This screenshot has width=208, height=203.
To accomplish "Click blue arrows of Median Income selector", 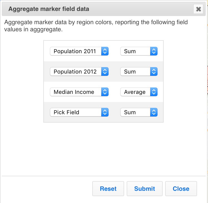I will pyautogui.click(x=105, y=92).
